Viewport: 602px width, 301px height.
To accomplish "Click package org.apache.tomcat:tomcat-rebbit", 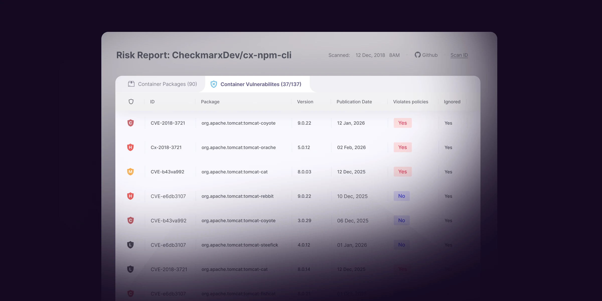I will (x=238, y=196).
